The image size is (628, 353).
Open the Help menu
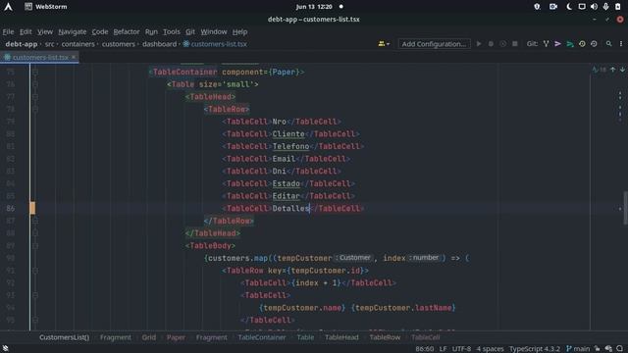click(239, 31)
